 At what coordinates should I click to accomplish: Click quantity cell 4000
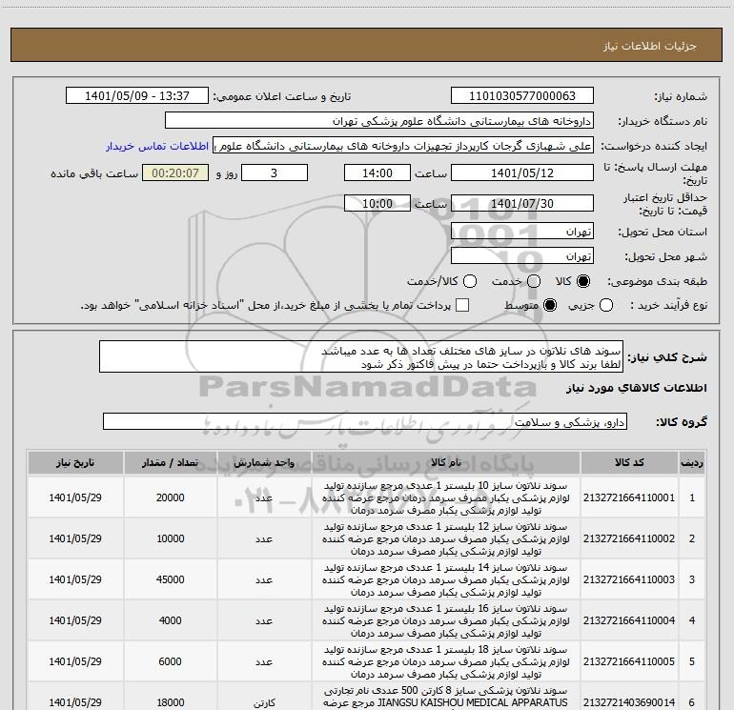point(170,620)
